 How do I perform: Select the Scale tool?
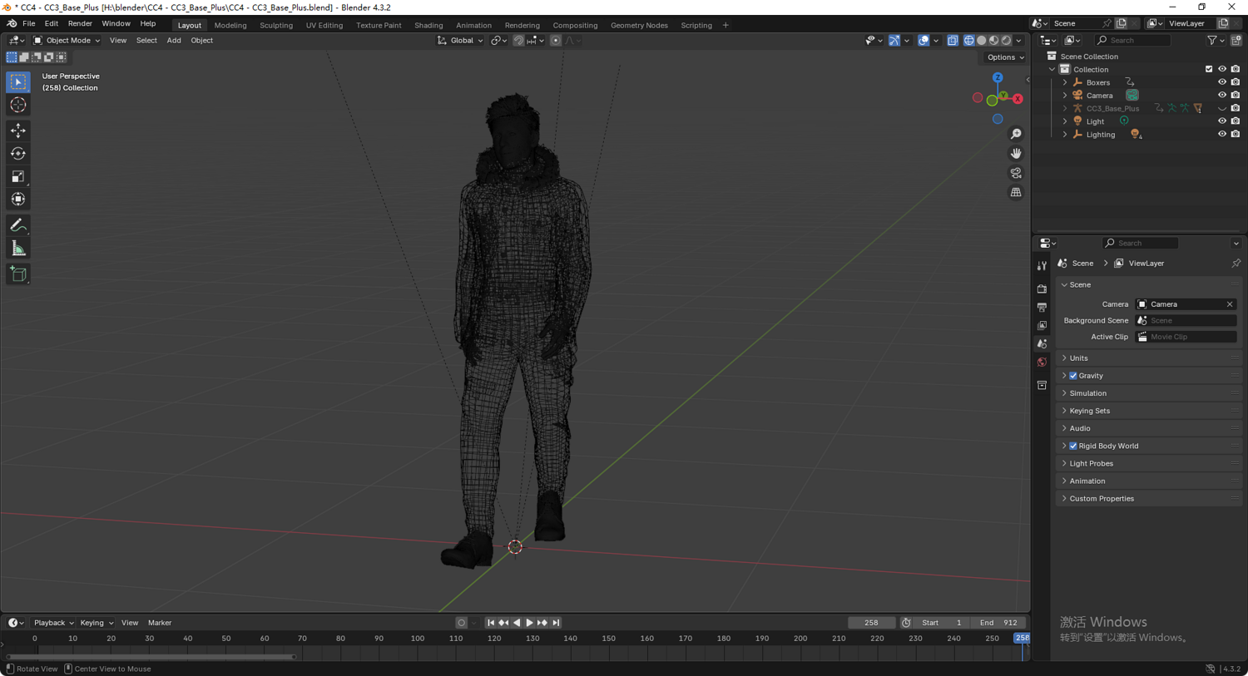[18, 176]
